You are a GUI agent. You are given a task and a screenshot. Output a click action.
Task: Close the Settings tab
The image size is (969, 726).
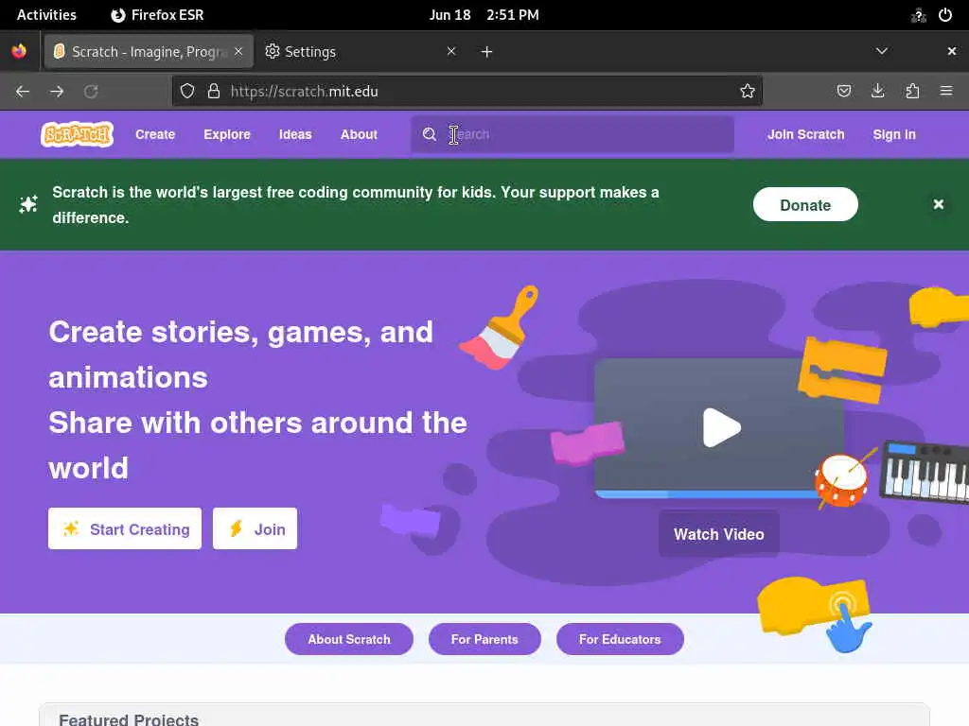(x=451, y=51)
